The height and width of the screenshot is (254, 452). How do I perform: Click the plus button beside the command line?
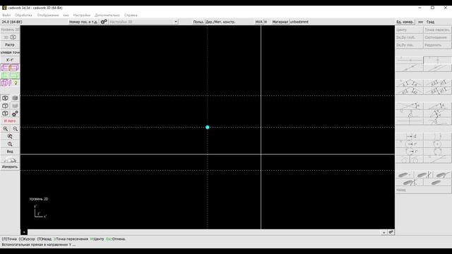pos(383,232)
